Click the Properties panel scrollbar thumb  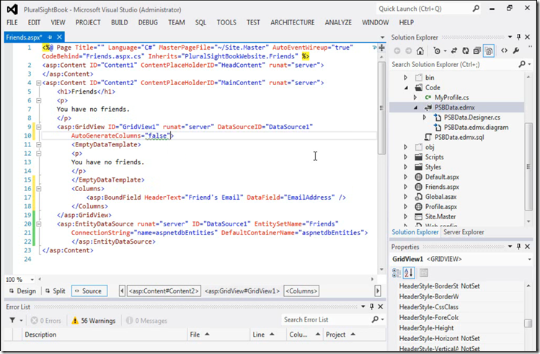pos(528,323)
